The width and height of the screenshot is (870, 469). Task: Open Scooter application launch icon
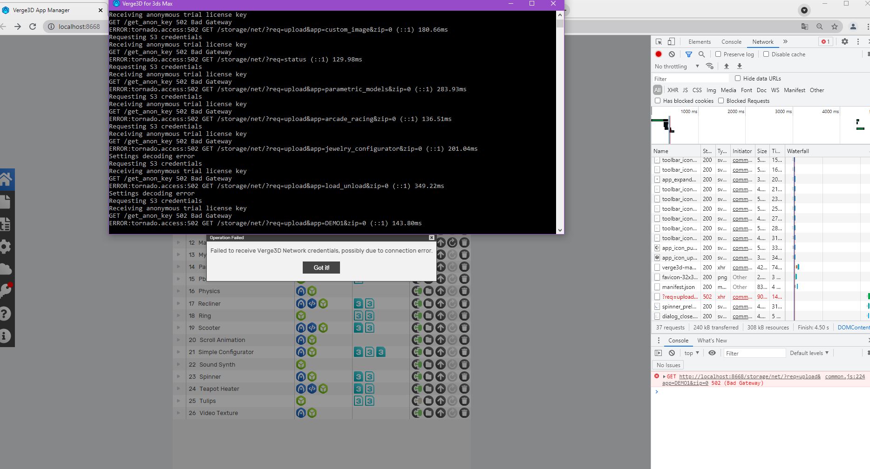pos(301,328)
